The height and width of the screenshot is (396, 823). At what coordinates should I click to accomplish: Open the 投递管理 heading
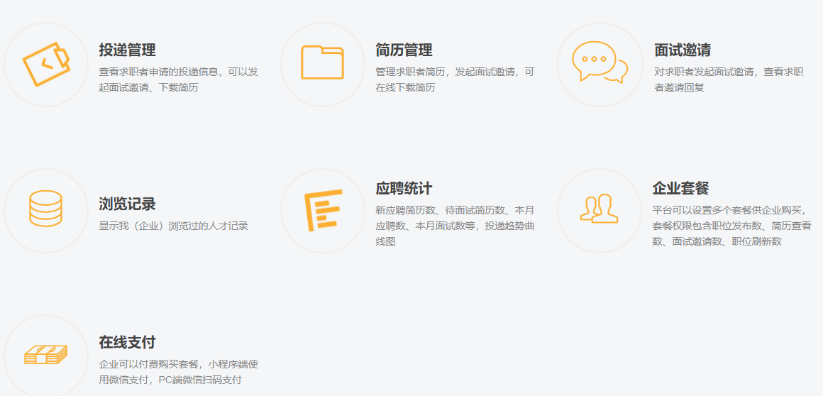click(128, 50)
